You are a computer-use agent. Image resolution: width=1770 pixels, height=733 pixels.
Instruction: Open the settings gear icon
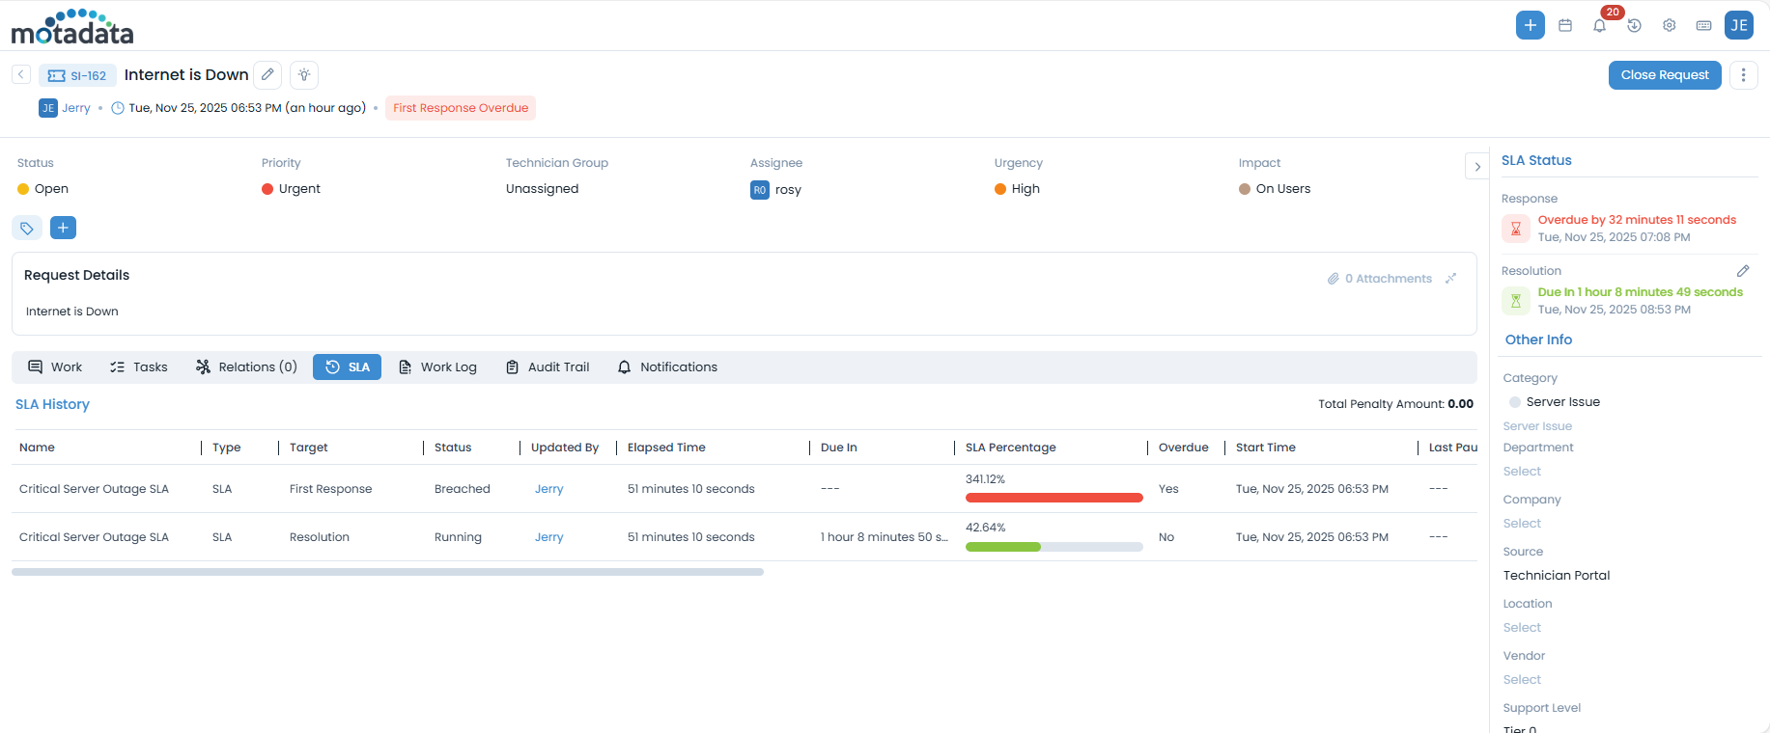click(x=1669, y=25)
